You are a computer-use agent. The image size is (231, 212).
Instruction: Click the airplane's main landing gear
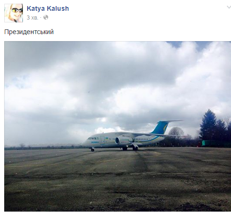130,148
